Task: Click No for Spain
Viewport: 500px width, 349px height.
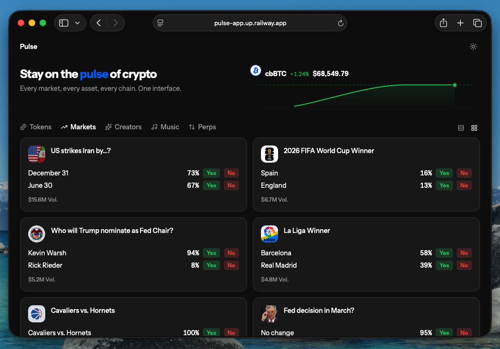Action: point(464,173)
